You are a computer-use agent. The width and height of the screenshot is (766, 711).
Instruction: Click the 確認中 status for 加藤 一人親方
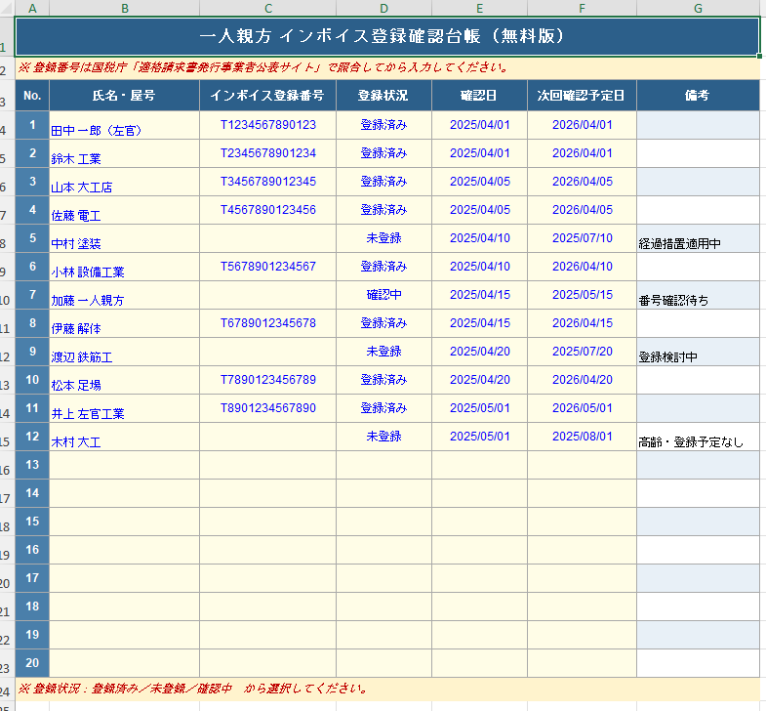tap(383, 295)
